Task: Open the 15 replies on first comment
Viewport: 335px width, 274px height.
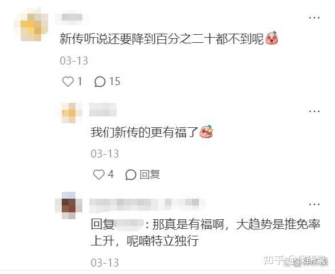Action: tap(107, 82)
